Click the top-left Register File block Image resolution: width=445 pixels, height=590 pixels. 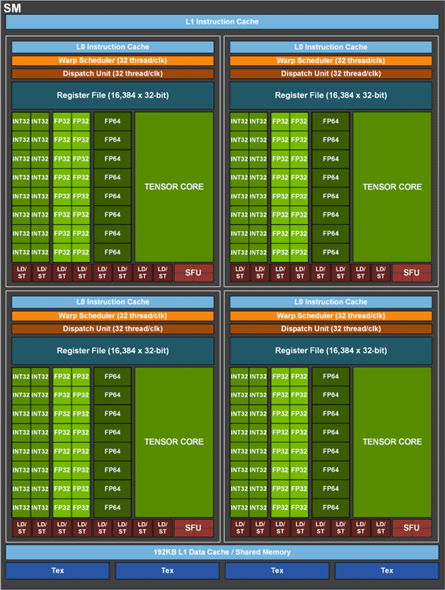(x=112, y=95)
